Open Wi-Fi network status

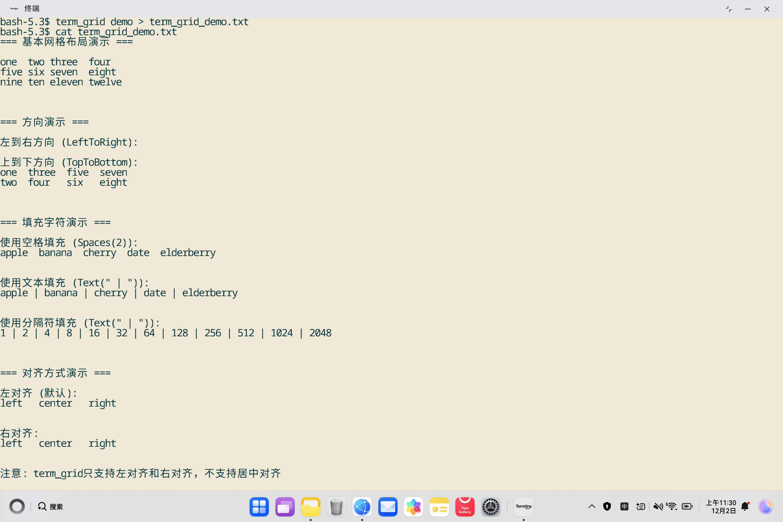(672, 507)
